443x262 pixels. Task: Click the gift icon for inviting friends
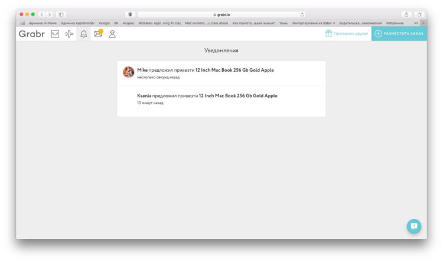point(328,33)
